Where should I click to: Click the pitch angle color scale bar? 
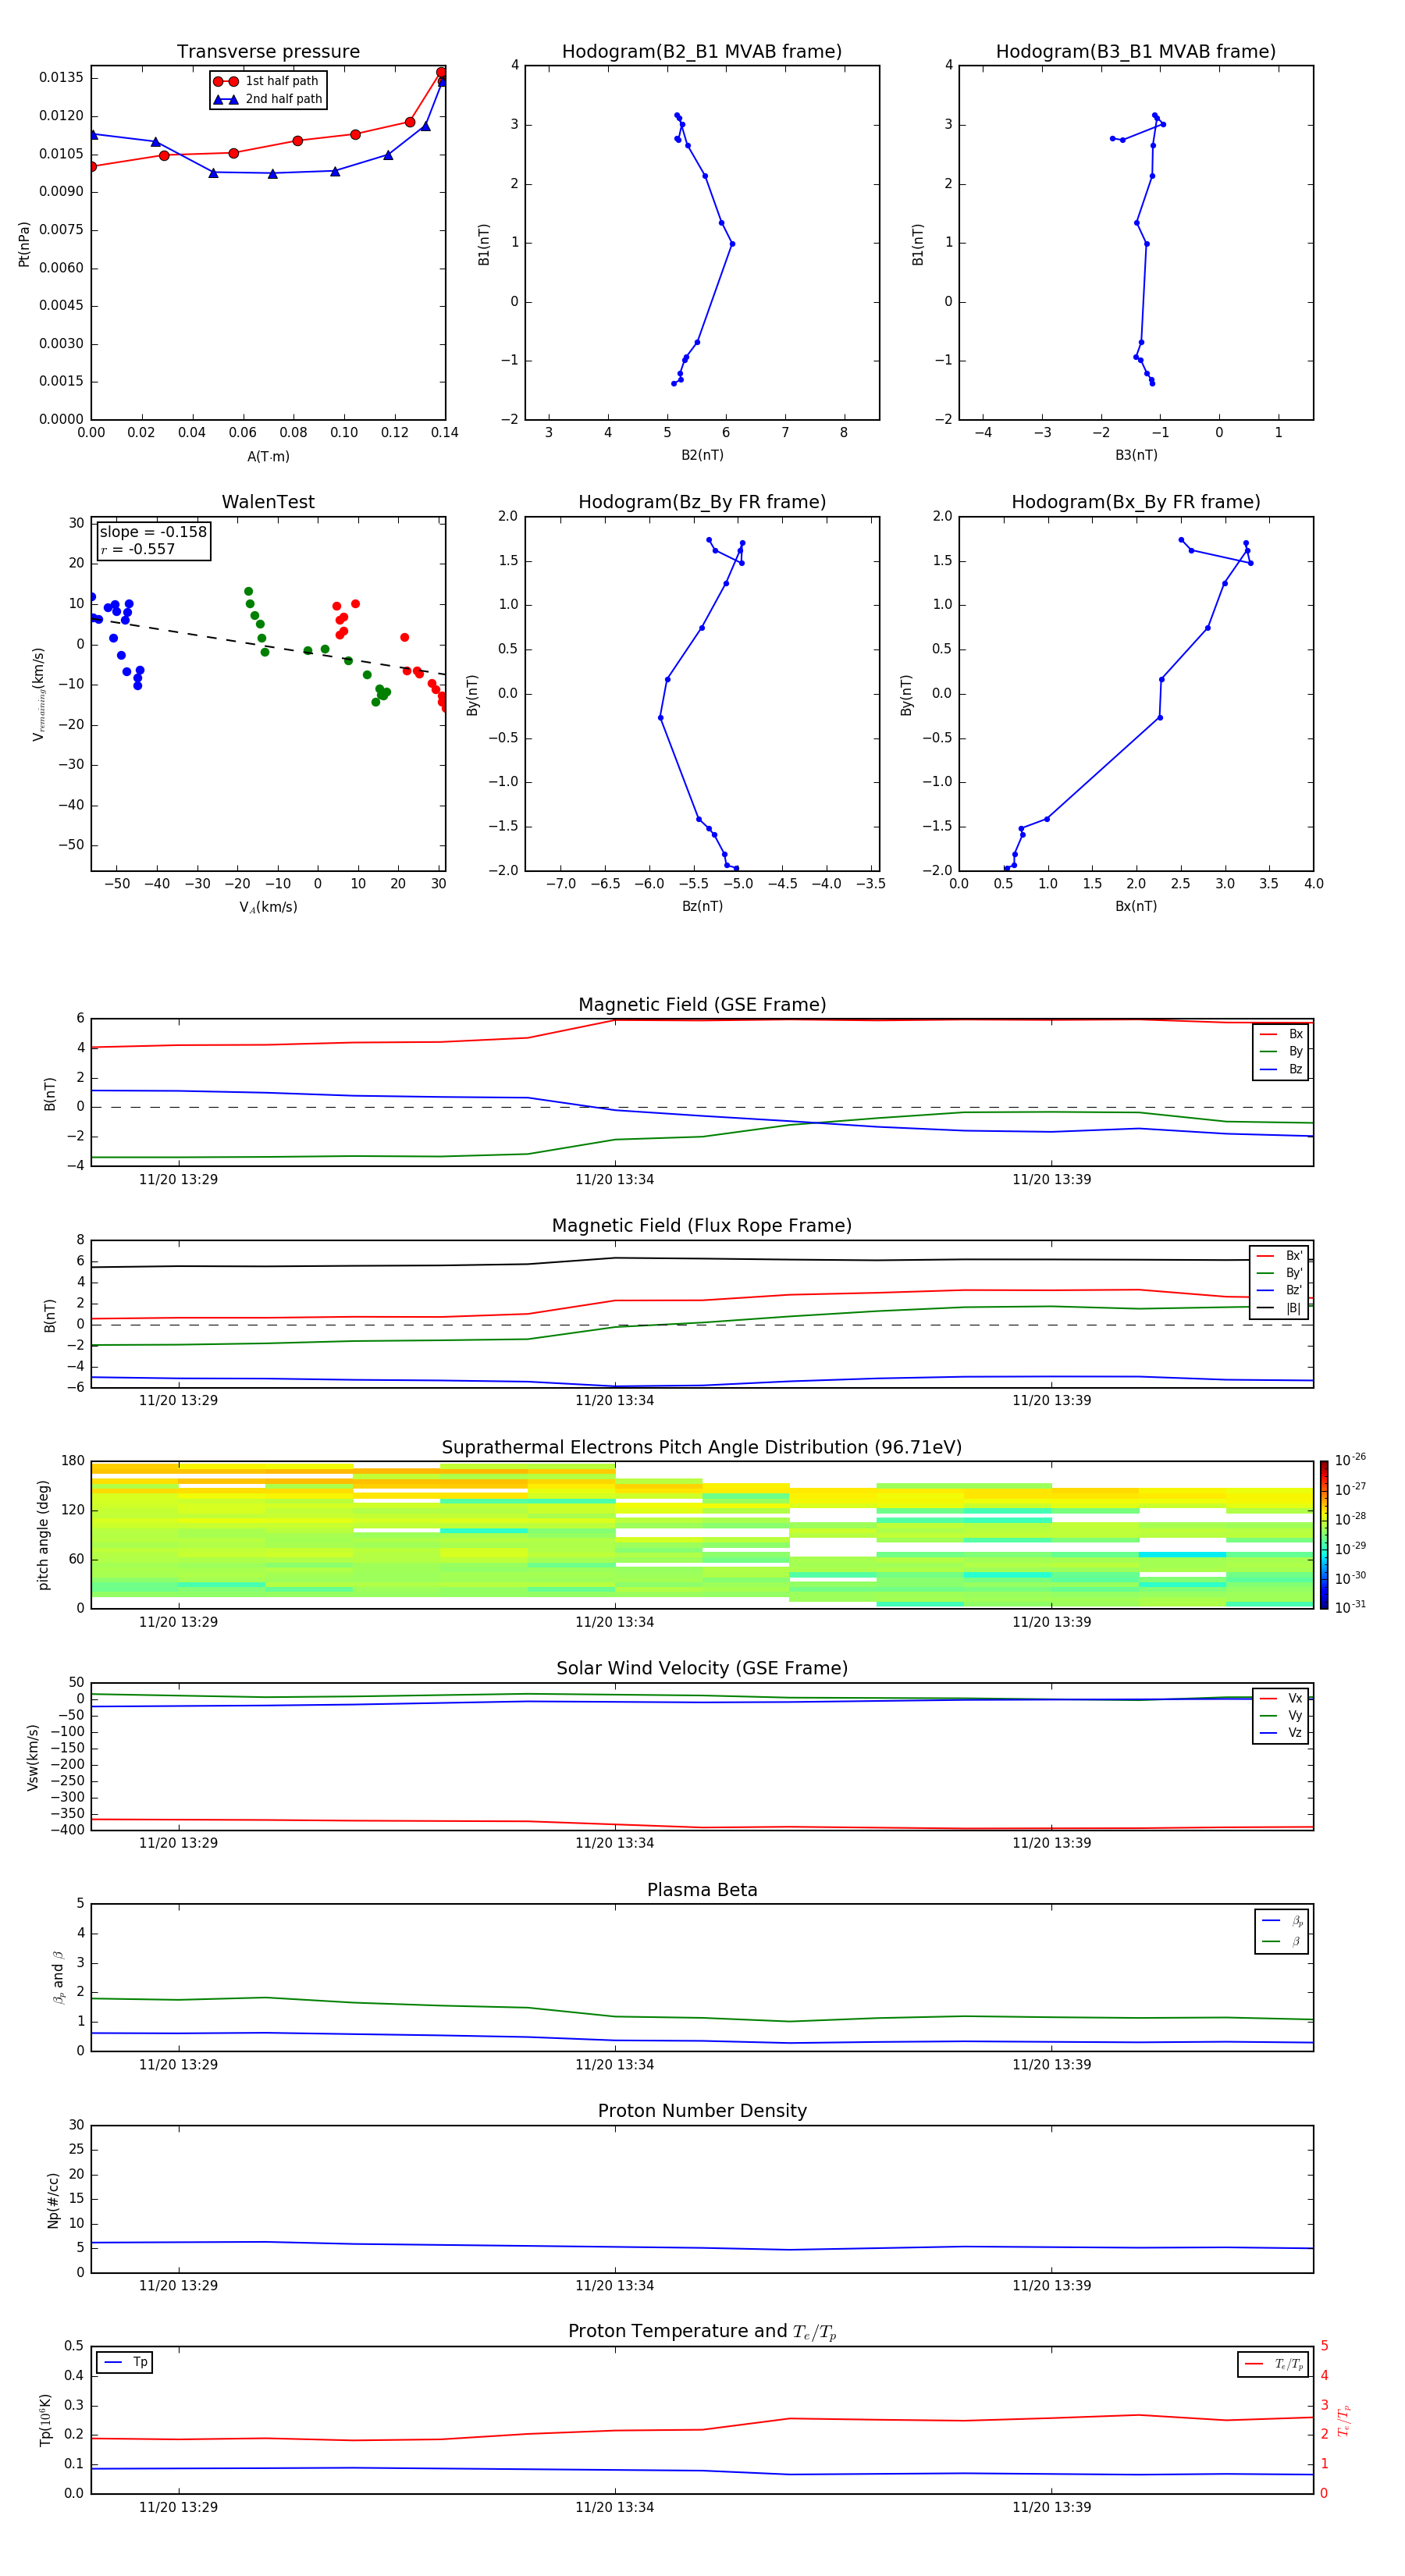[1324, 1535]
